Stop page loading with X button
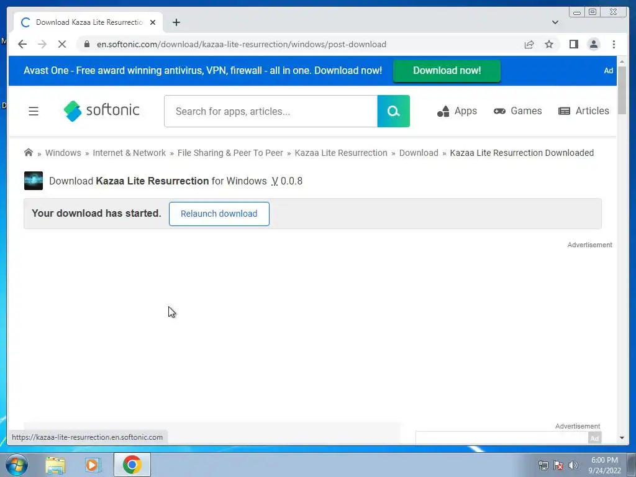636x477 pixels. pyautogui.click(x=62, y=44)
